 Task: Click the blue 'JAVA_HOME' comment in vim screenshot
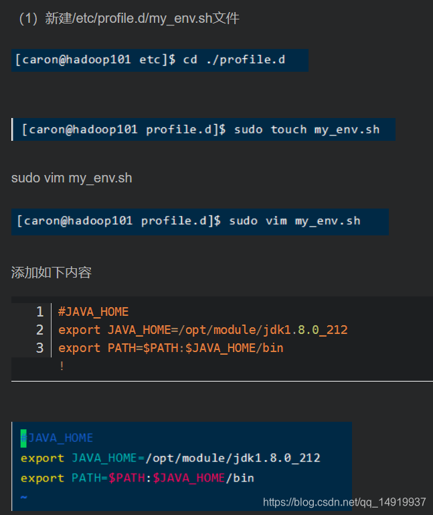pyautogui.click(x=60, y=438)
